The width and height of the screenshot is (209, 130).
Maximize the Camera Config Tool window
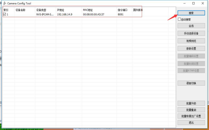click(x=194, y=3)
